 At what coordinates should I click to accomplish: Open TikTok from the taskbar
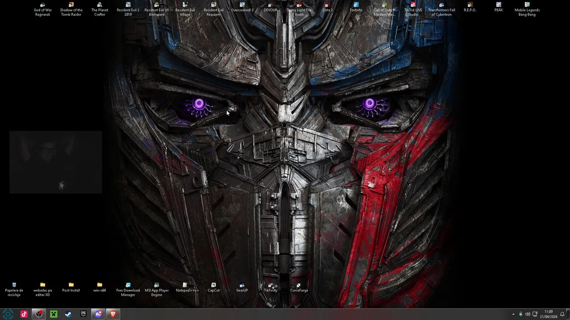24,314
